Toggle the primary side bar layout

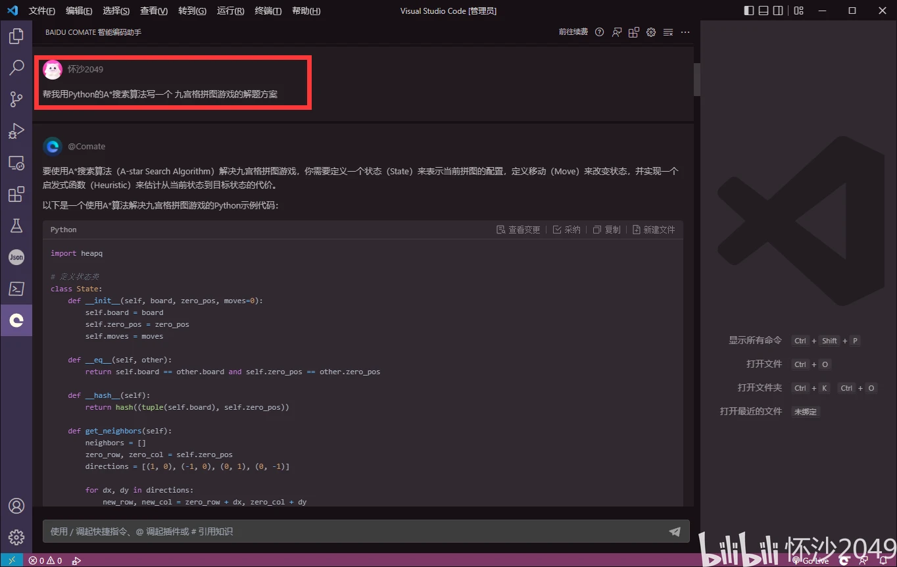pyautogui.click(x=749, y=11)
